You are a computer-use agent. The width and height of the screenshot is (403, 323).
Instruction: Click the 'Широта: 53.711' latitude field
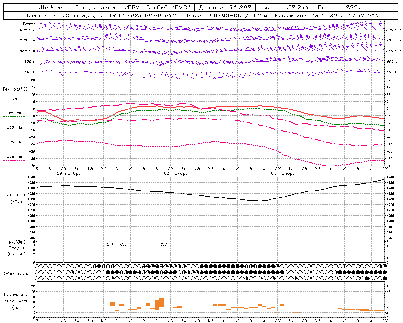tap(284, 7)
